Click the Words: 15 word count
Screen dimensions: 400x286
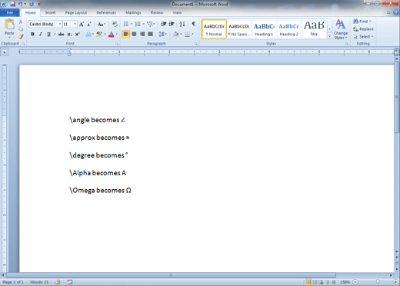click(x=39, y=282)
